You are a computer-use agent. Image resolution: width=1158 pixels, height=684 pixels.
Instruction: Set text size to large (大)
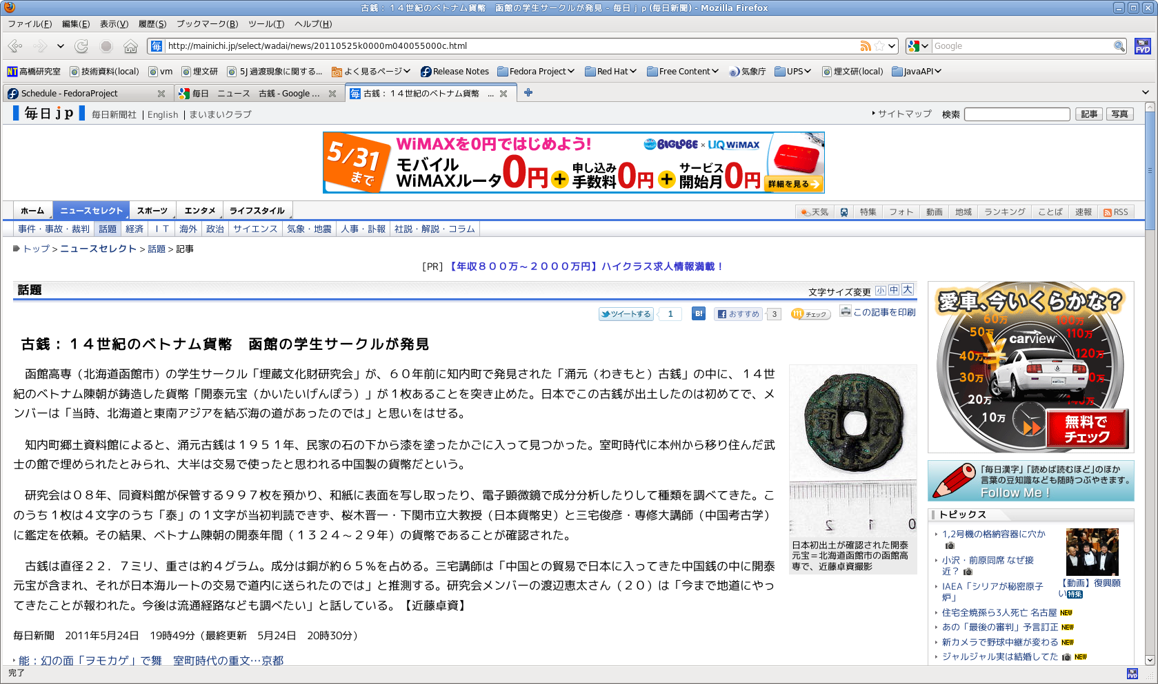click(908, 290)
